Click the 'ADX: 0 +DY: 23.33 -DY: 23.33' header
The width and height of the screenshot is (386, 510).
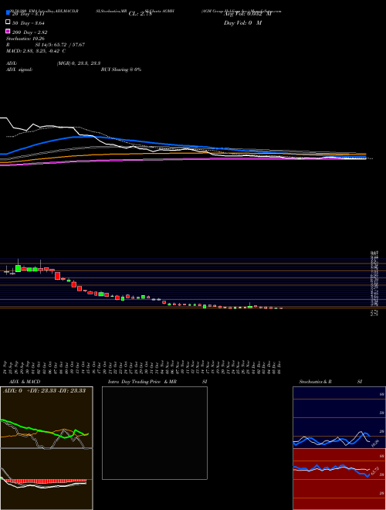pos(44,391)
